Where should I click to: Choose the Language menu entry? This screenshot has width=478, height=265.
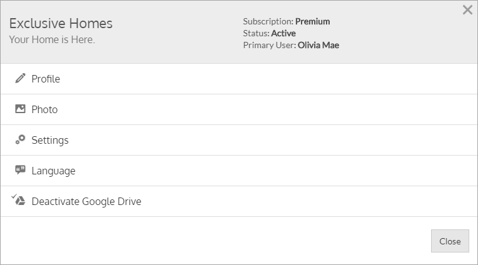click(53, 171)
